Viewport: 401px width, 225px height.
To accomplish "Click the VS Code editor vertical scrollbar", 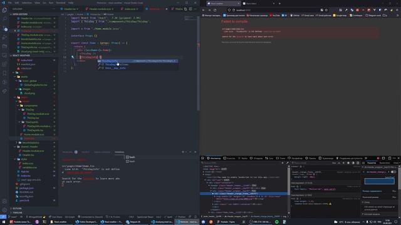I will 198,62.
